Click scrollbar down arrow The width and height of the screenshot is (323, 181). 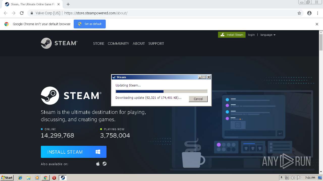[321, 172]
